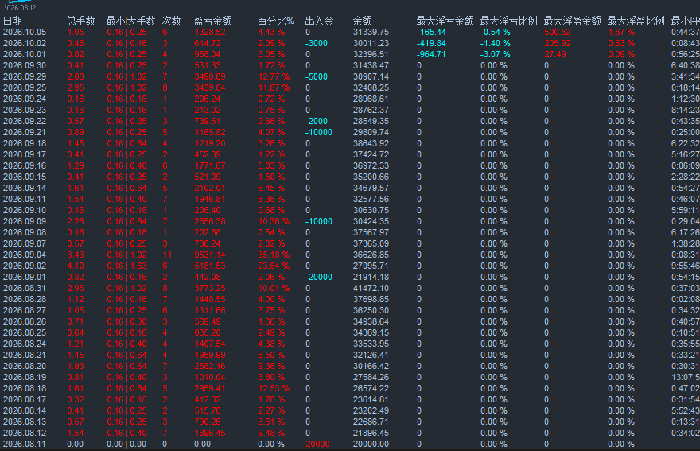Click the floating loss -964.71
The width and height of the screenshot is (700, 451).
[431, 54]
